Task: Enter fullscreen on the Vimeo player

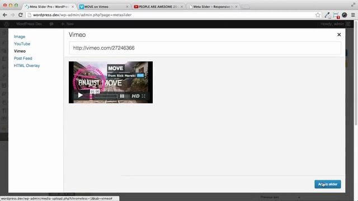Action: click(144, 96)
